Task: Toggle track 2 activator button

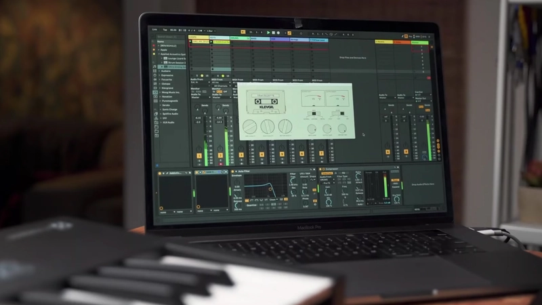Action: click(x=220, y=156)
